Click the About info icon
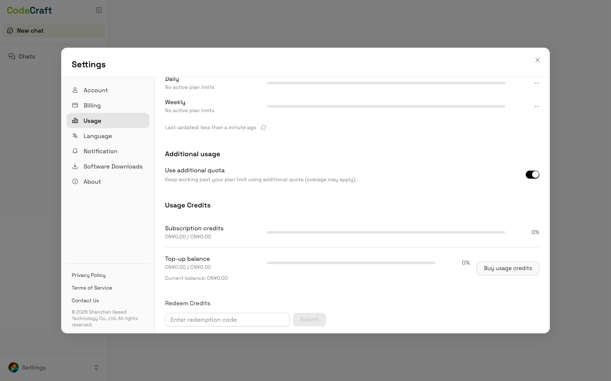 75,182
